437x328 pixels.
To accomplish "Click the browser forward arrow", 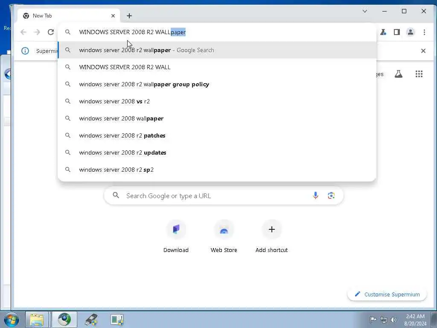I will [x=37, y=32].
